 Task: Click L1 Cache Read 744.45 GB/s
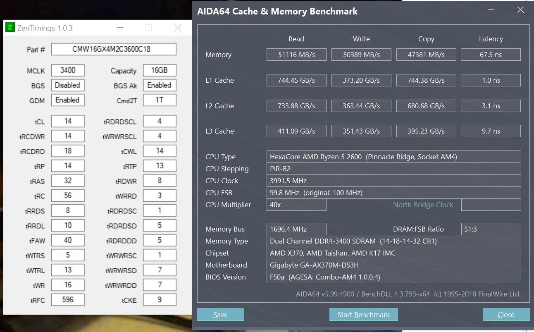tap(296, 80)
